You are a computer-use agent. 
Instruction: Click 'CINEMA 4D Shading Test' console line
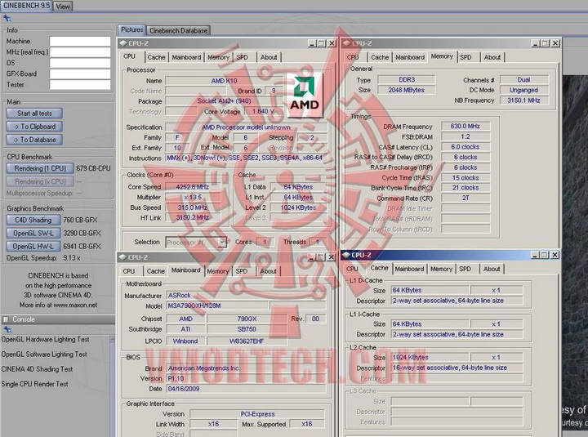(37, 369)
